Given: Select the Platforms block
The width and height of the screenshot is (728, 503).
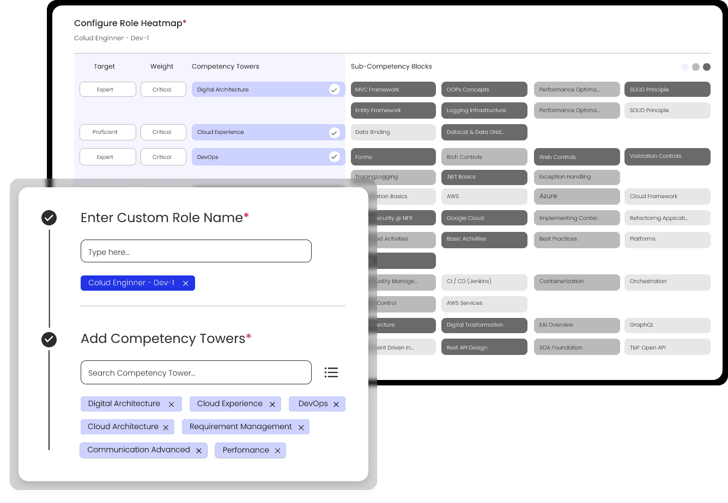Looking at the screenshot, I should pos(668,240).
